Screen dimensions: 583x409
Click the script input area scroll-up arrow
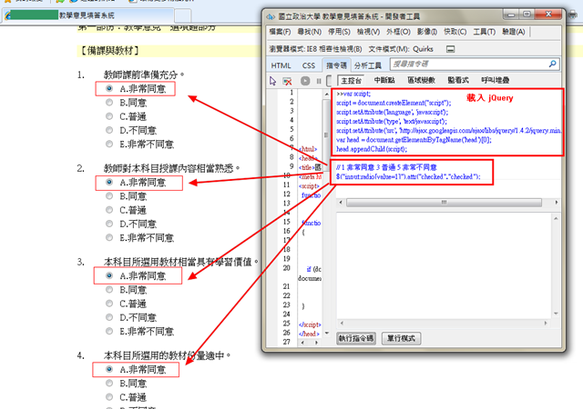pos(556,218)
